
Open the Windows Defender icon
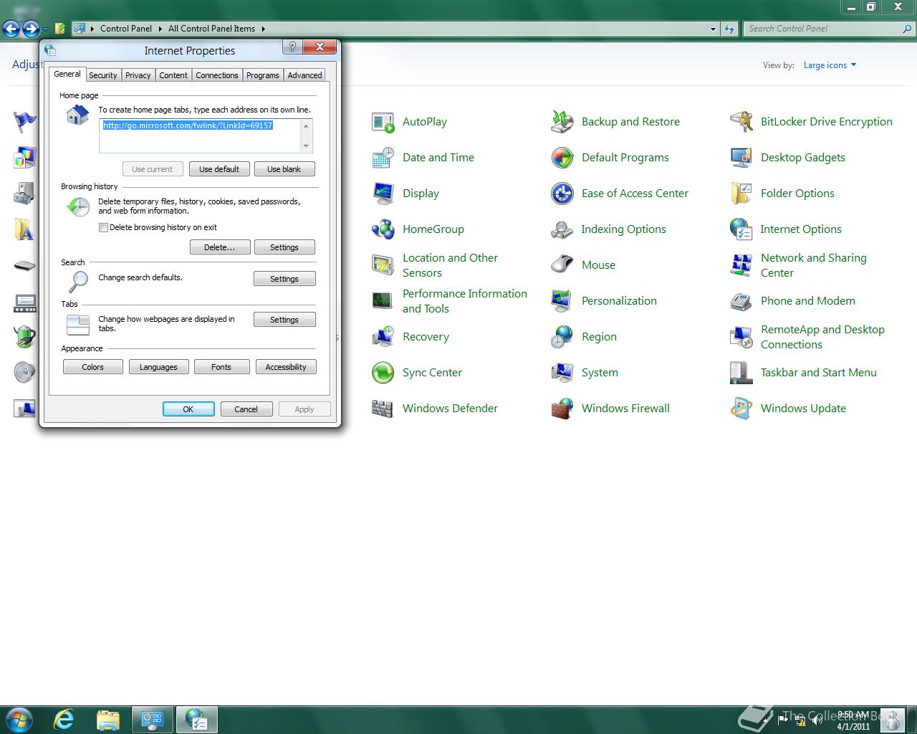[x=383, y=409]
